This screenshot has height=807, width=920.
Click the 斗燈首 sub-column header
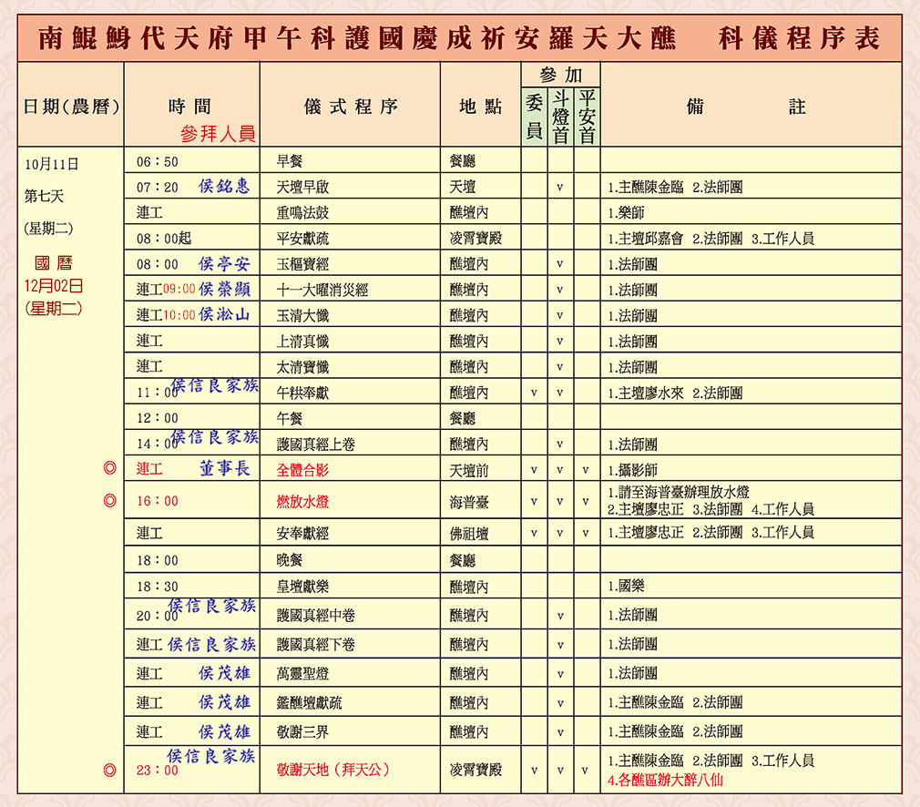tap(560, 117)
